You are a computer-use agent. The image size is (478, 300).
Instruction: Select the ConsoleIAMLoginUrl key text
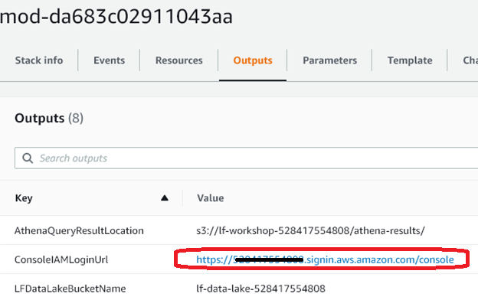click(x=61, y=259)
